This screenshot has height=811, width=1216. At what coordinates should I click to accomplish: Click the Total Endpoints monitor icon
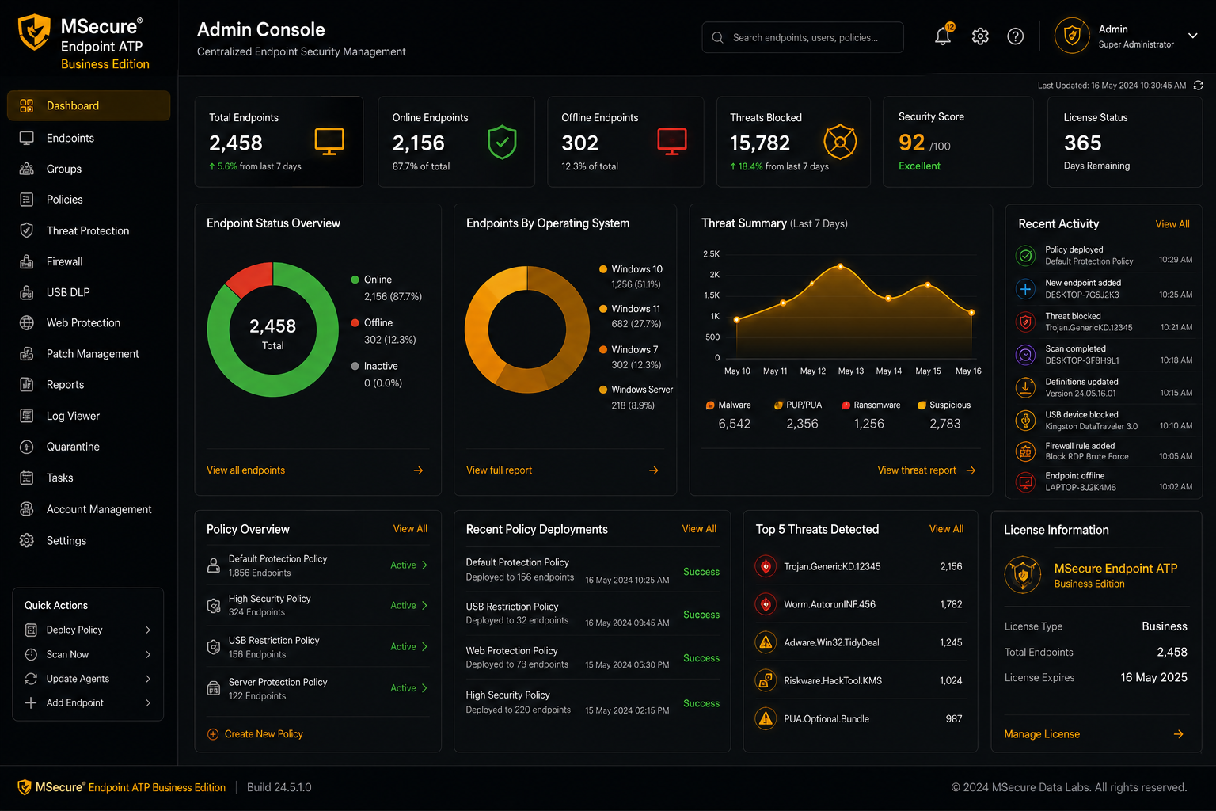coord(329,141)
